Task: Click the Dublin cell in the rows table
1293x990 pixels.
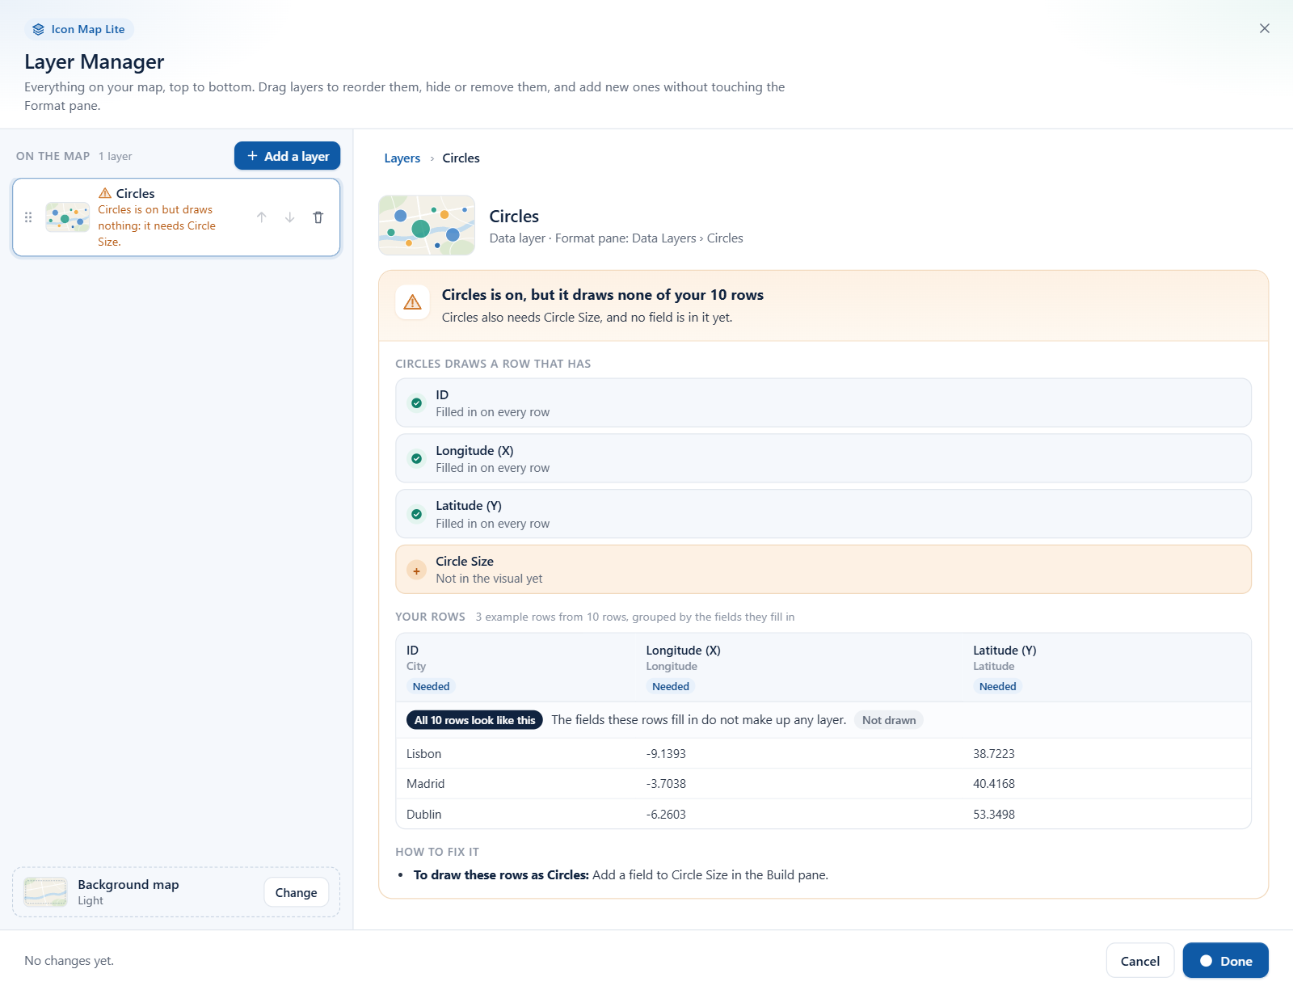Action: click(x=424, y=815)
